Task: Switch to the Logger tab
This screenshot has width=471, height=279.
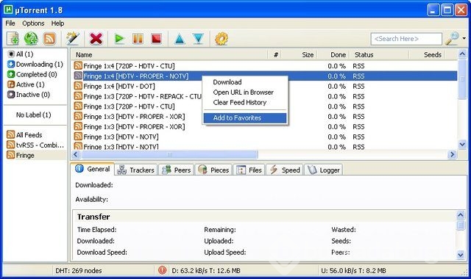Action: (324, 170)
